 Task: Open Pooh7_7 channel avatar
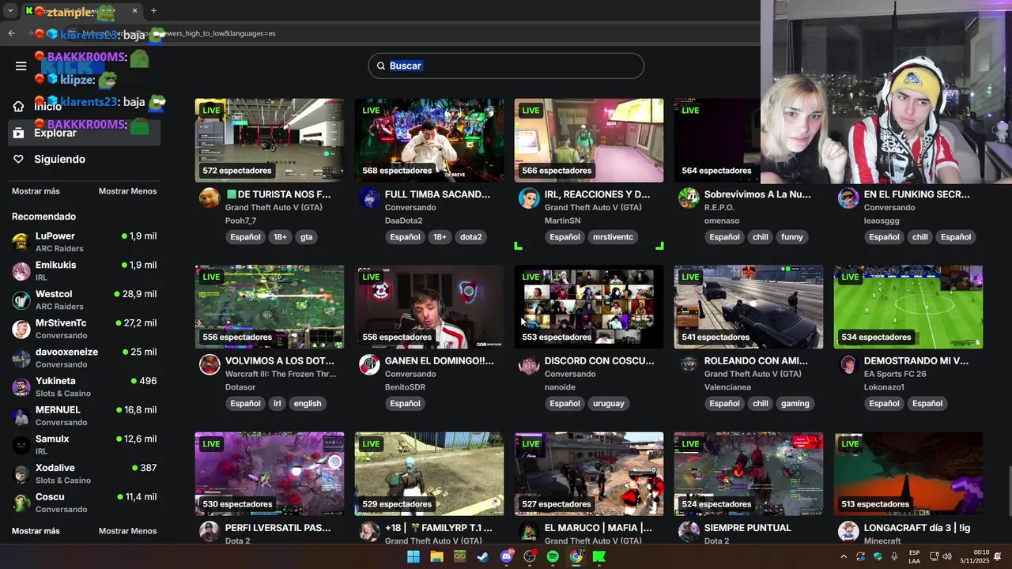[x=210, y=198]
